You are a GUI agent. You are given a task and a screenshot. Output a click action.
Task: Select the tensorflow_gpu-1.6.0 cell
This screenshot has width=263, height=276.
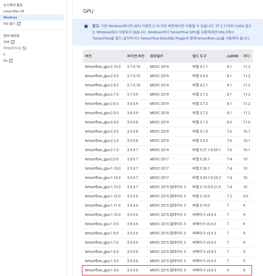102,252
